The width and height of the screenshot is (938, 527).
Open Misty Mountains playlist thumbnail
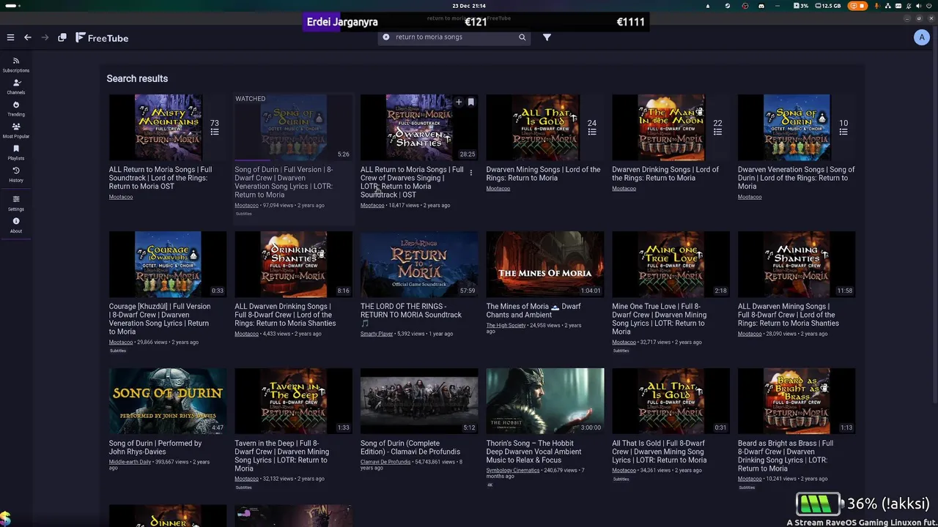(167, 127)
